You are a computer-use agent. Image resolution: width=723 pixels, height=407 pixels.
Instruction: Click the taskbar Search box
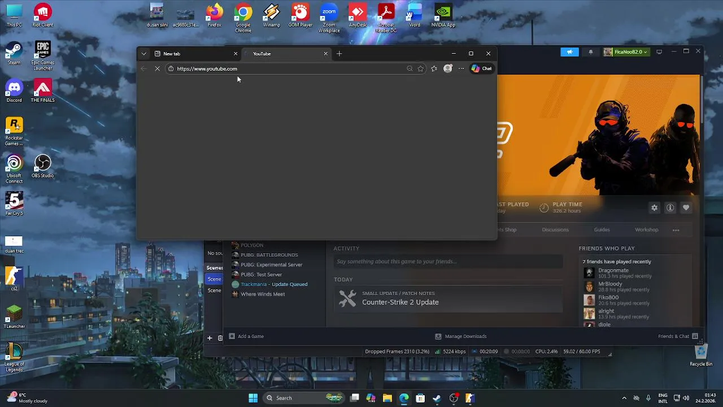tap(304, 398)
